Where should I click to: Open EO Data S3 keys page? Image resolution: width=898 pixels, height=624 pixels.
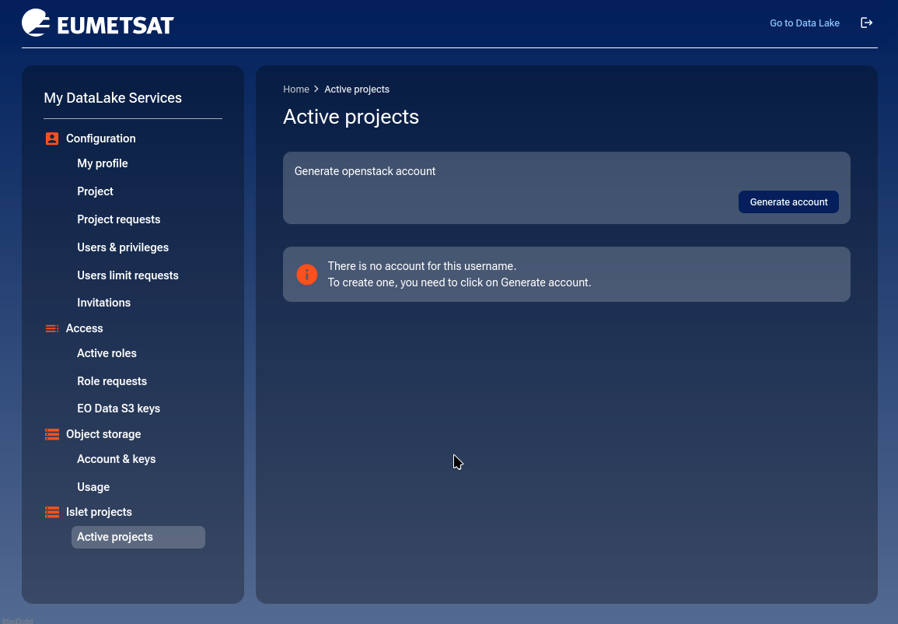tap(118, 408)
